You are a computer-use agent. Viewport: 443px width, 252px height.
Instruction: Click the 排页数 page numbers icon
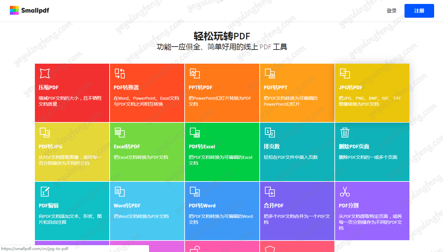270,133
